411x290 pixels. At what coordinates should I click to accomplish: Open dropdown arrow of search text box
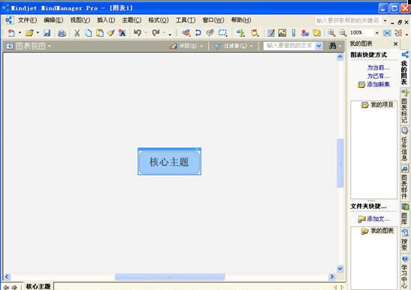pyautogui.click(x=319, y=46)
